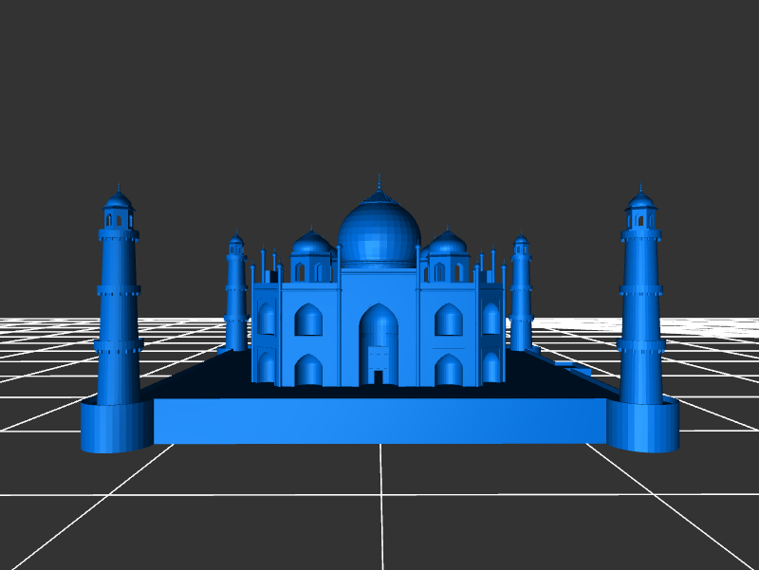Viewport: 759px width, 570px height.
Task: Select the front-left tall minaret shaft
Action: (x=119, y=313)
